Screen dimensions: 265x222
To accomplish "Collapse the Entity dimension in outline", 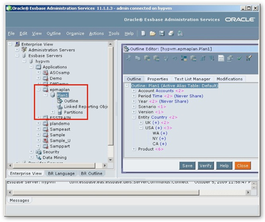I will 134,117.
